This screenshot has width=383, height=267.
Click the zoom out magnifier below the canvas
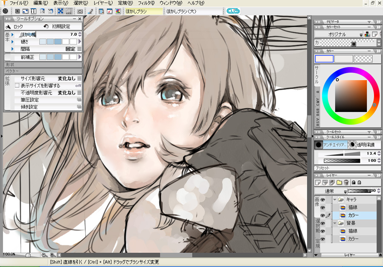tap(44, 255)
